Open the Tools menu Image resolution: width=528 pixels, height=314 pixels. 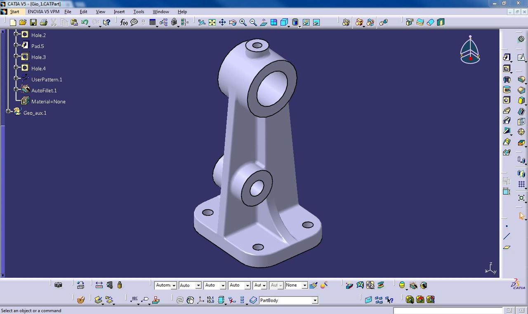point(139,12)
